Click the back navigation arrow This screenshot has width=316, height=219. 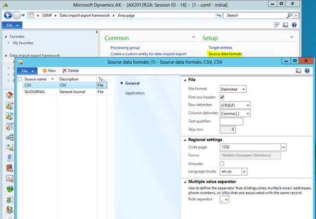pyautogui.click(x=7, y=15)
